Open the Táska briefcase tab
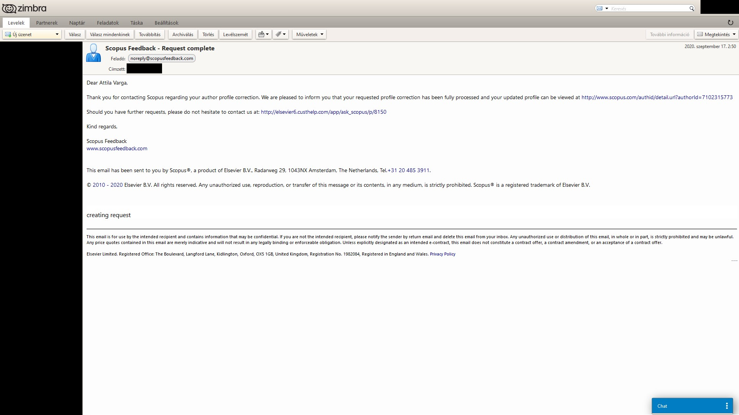Viewport: 739px width, 415px height. (136, 23)
